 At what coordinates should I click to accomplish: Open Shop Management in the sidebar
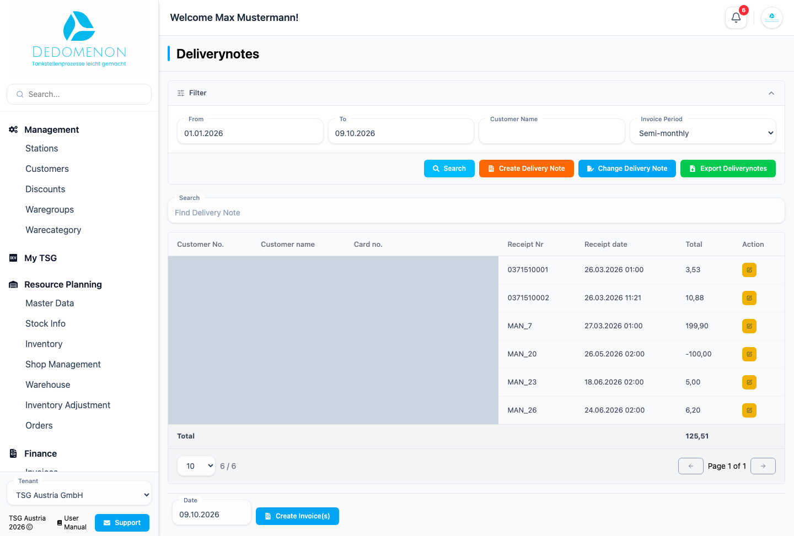pyautogui.click(x=63, y=364)
